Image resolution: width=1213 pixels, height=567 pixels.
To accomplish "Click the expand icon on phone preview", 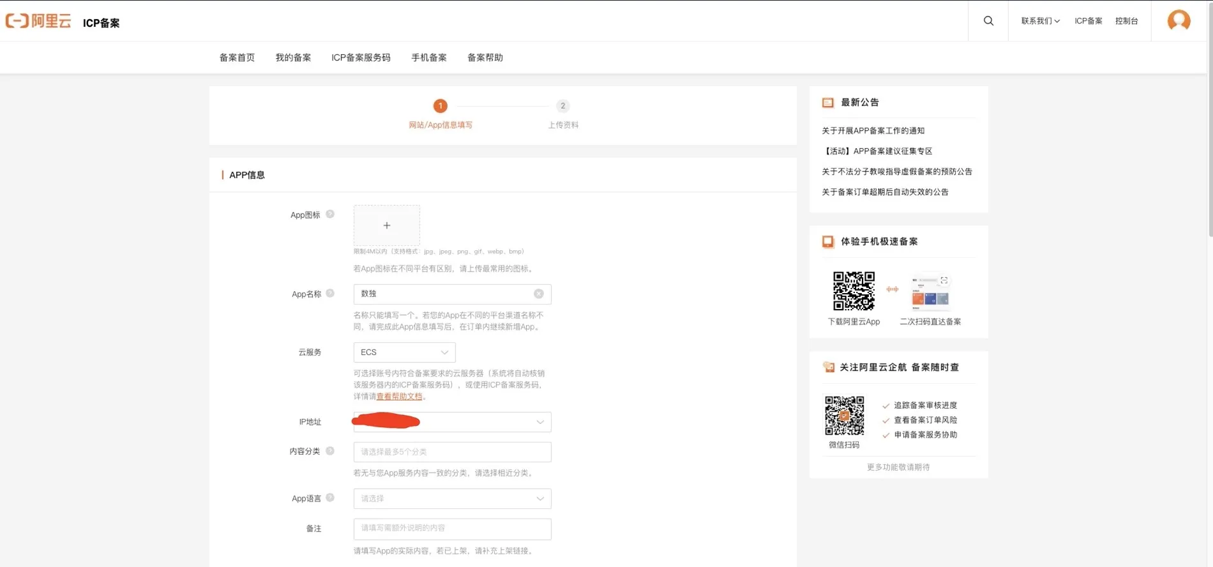I will 944,280.
